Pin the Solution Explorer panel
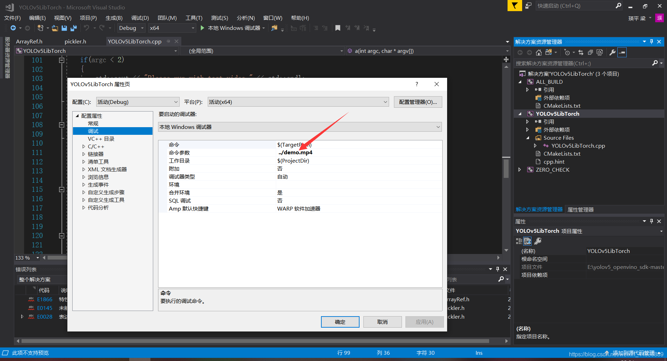Screen dimensions: 667x361 [x=651, y=42]
